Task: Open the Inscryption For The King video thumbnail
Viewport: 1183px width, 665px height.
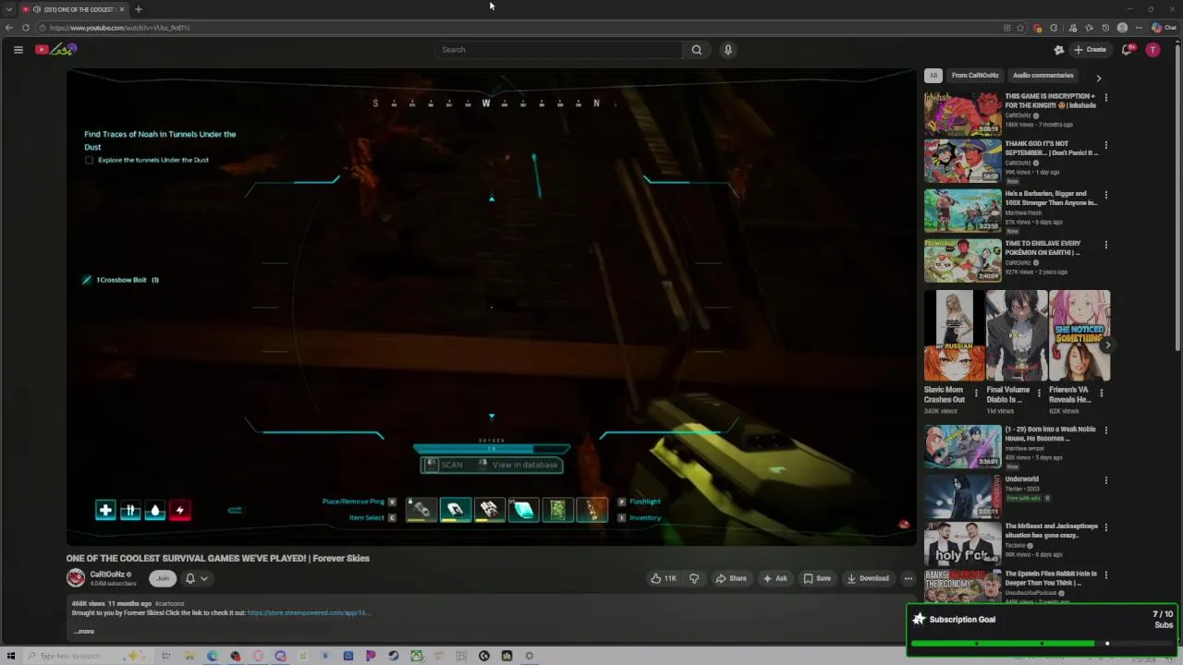Action: click(962, 115)
